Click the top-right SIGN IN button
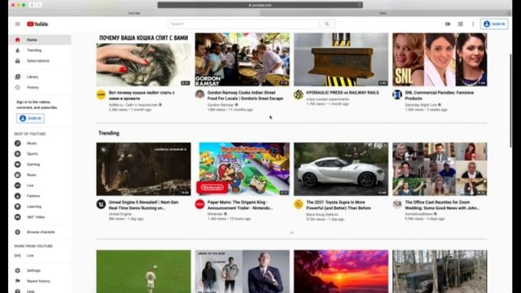521x293 pixels. (494, 24)
